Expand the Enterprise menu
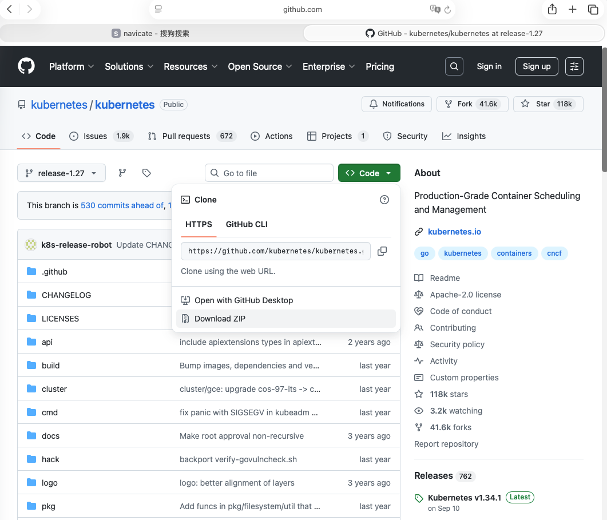This screenshot has height=520, width=607. coord(328,66)
